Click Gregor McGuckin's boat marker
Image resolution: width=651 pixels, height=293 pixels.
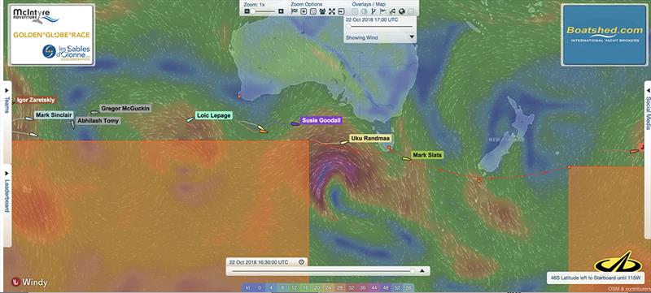(94, 112)
